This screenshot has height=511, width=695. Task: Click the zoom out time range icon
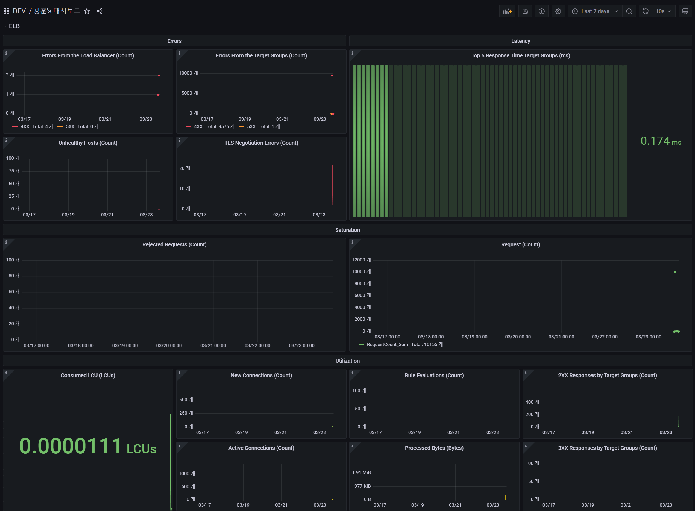(629, 11)
